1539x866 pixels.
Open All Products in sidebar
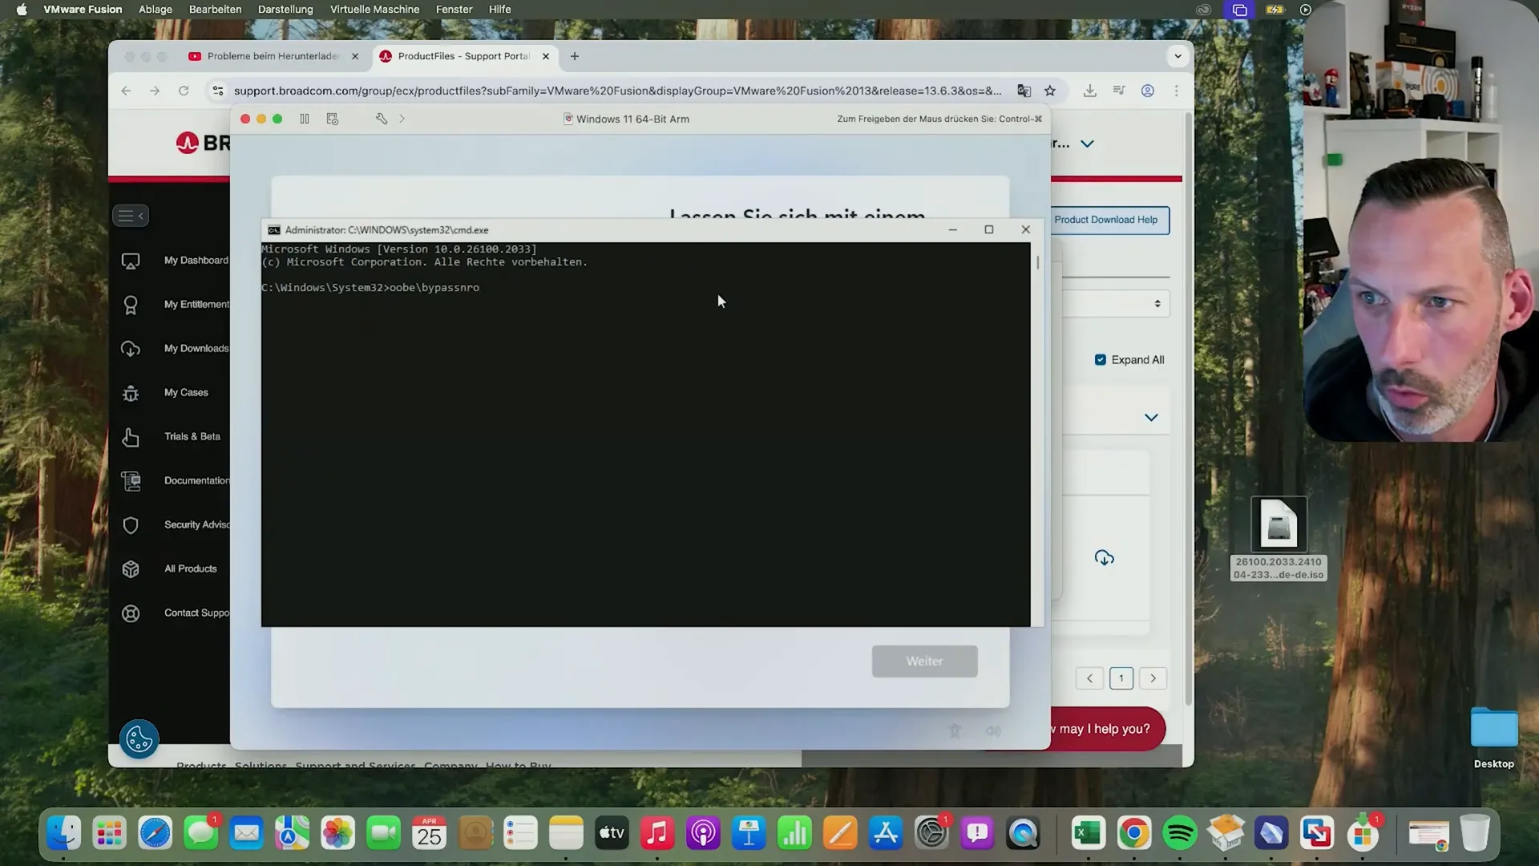coord(168,569)
